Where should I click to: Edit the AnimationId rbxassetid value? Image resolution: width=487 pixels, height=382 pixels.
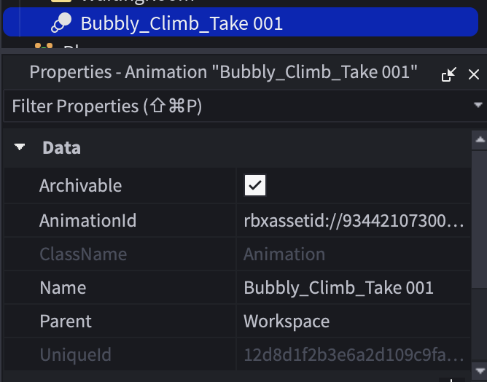pyautogui.click(x=354, y=221)
